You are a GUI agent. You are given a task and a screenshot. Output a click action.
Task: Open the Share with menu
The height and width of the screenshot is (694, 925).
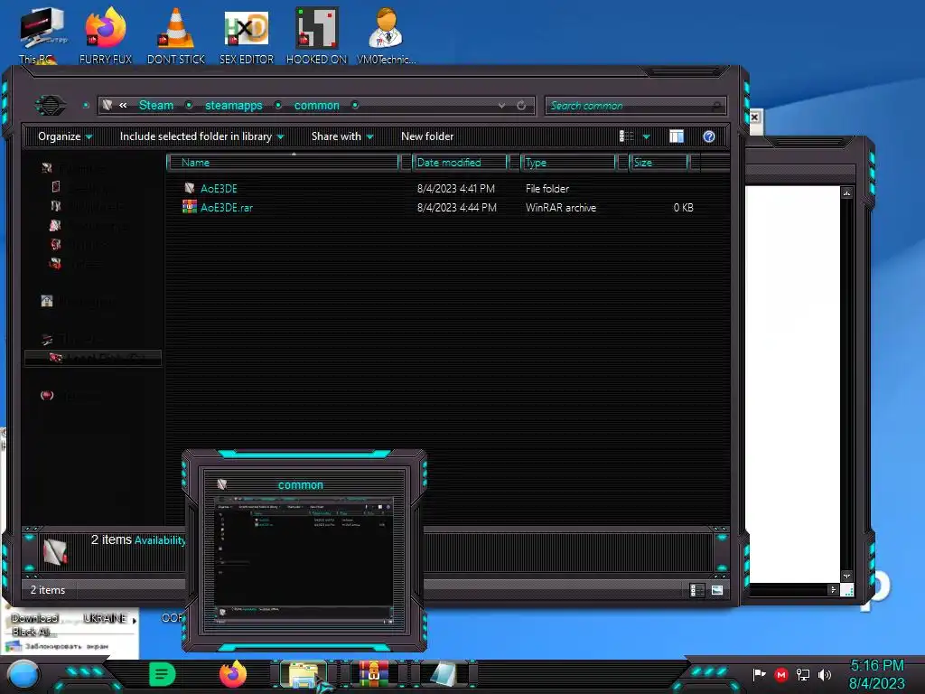(x=342, y=136)
